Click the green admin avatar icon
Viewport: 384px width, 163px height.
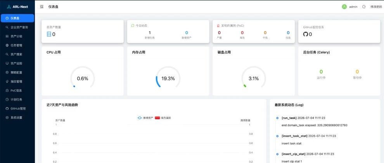(x=344, y=7)
